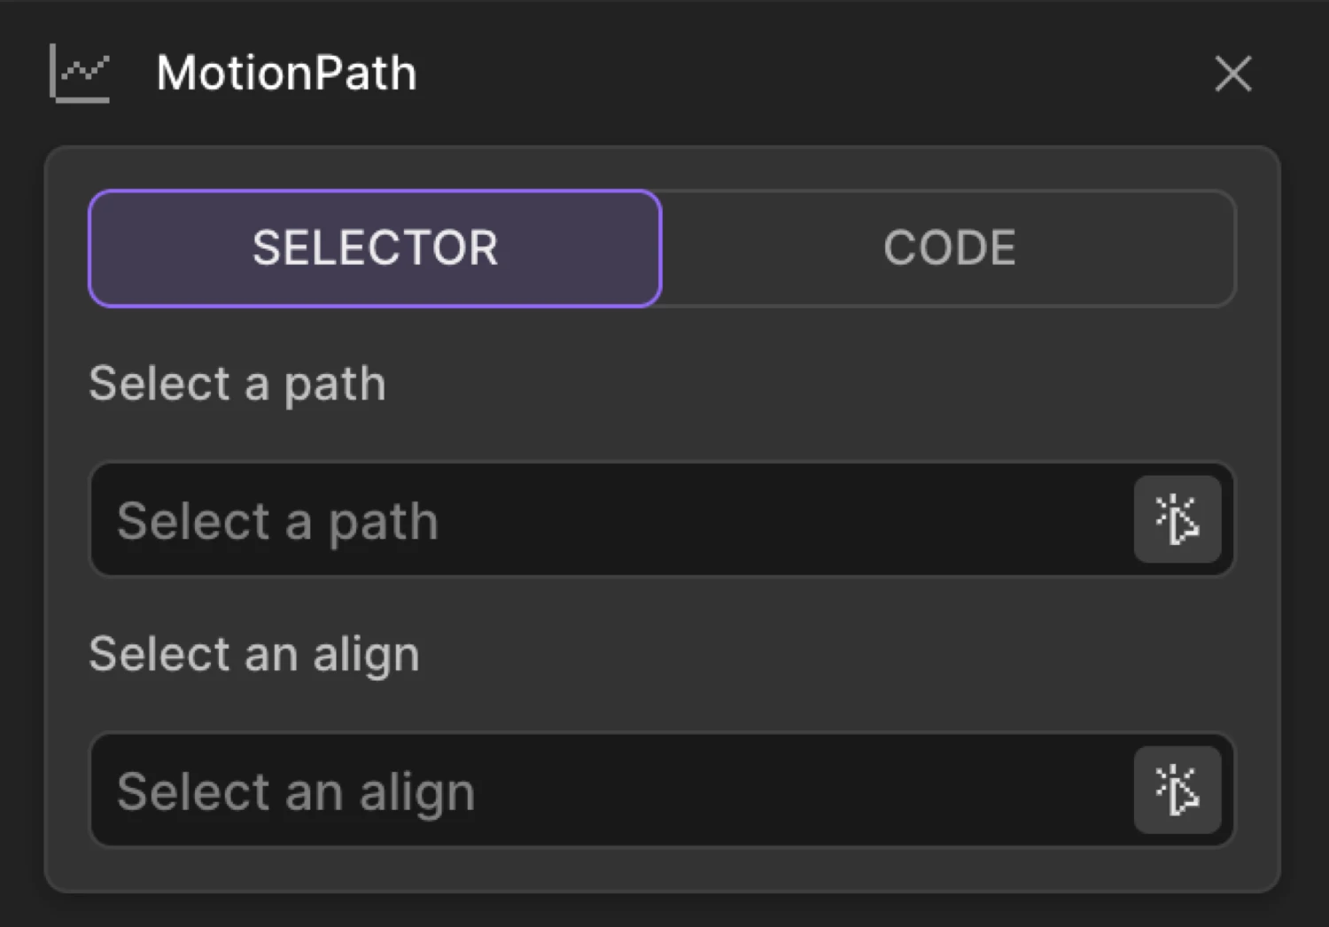The height and width of the screenshot is (927, 1329).
Task: Click the 'Select a path' section label
Action: click(x=237, y=383)
